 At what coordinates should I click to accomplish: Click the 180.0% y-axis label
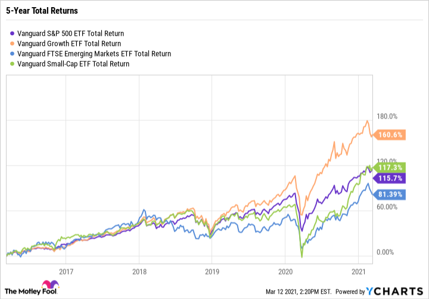click(x=387, y=116)
